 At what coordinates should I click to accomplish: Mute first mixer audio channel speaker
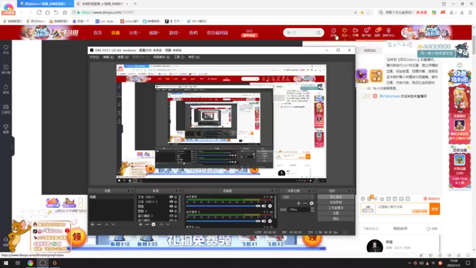(264, 206)
